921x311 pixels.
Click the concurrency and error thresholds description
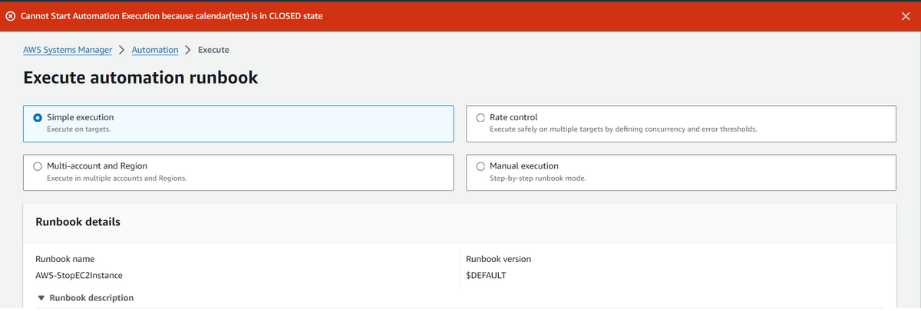point(623,129)
